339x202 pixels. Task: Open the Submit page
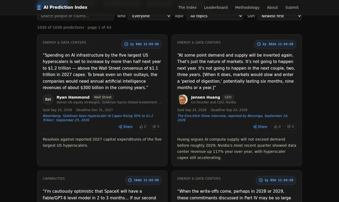click(x=292, y=7)
